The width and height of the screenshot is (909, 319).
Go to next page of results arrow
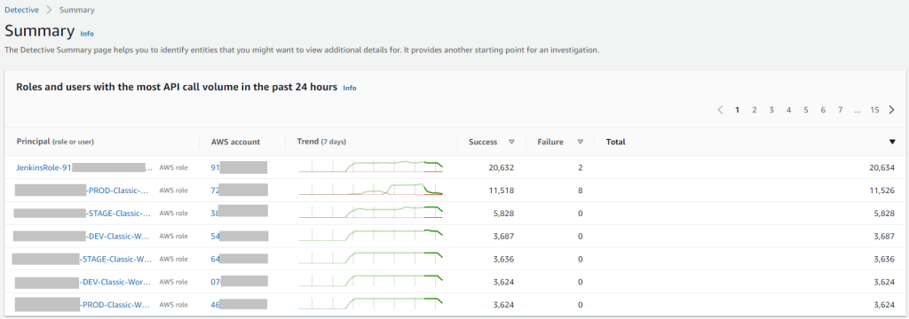(891, 109)
